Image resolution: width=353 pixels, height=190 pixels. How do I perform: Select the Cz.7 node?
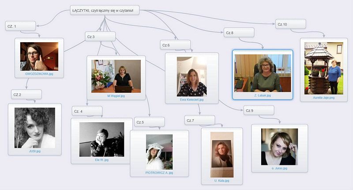[x=200, y=120]
